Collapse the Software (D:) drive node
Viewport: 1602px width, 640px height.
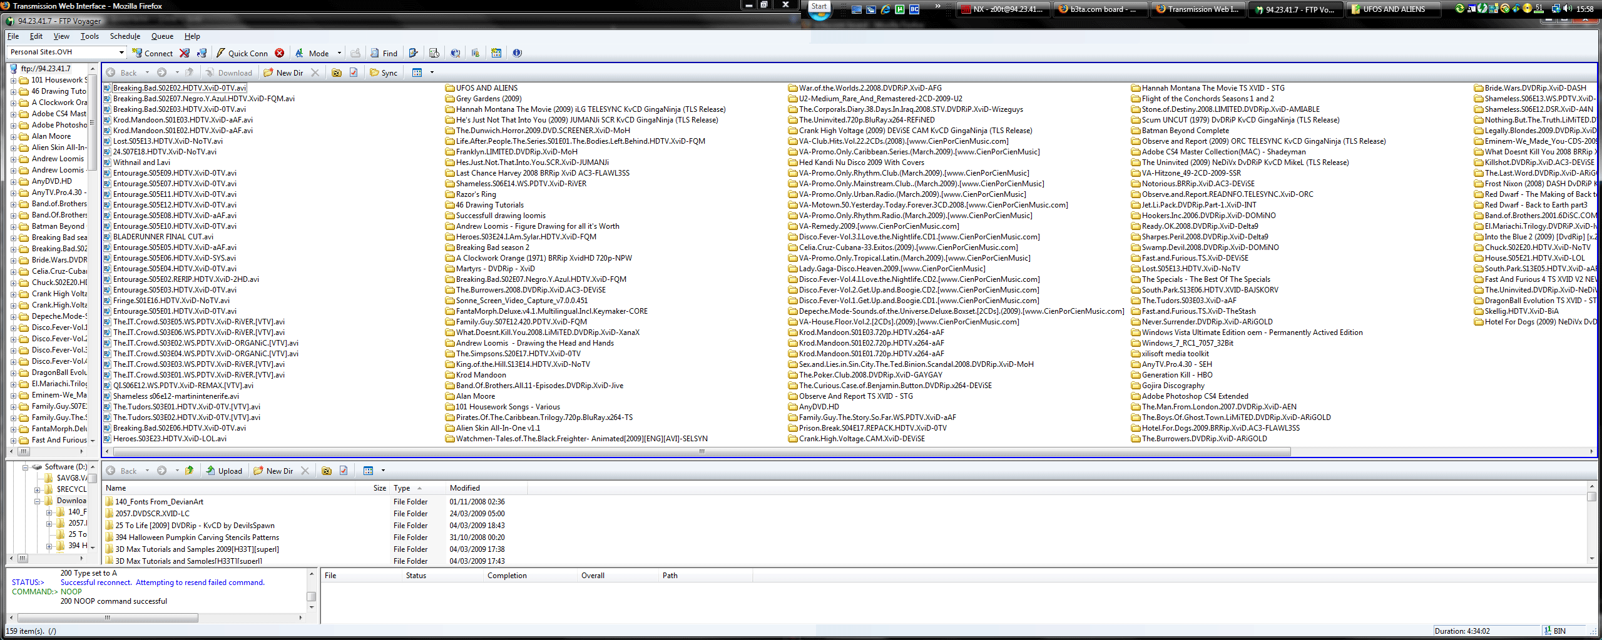click(26, 467)
